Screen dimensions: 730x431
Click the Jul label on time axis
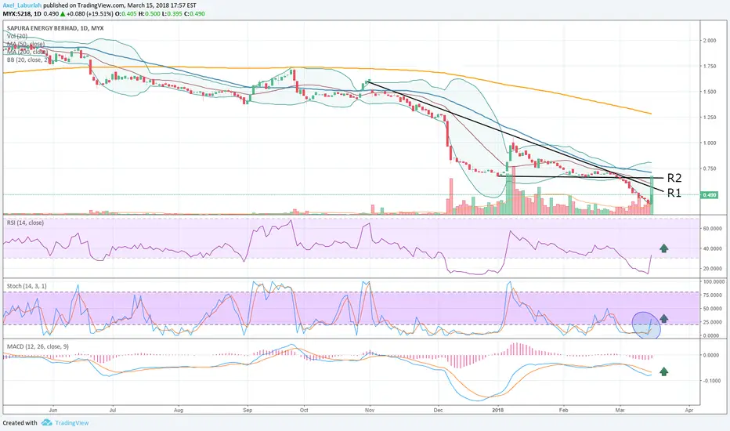[x=112, y=410]
